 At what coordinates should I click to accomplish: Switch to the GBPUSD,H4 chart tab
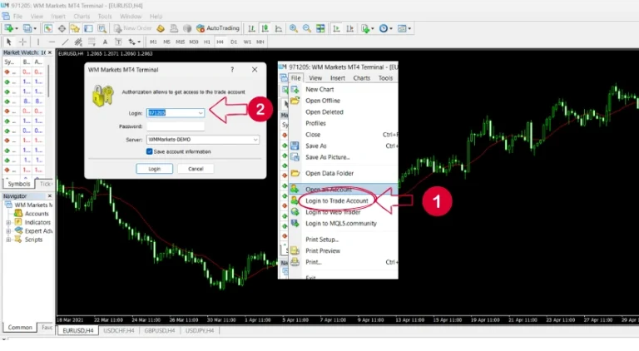[x=160, y=331]
